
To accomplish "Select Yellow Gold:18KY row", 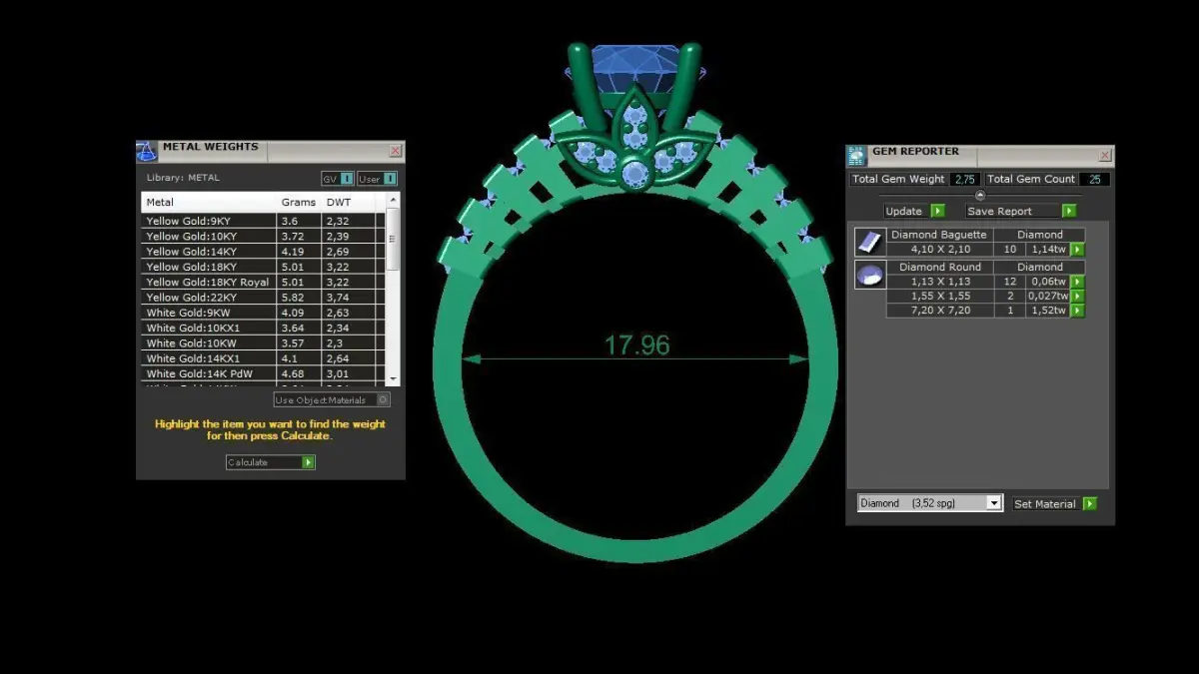I will (x=261, y=267).
